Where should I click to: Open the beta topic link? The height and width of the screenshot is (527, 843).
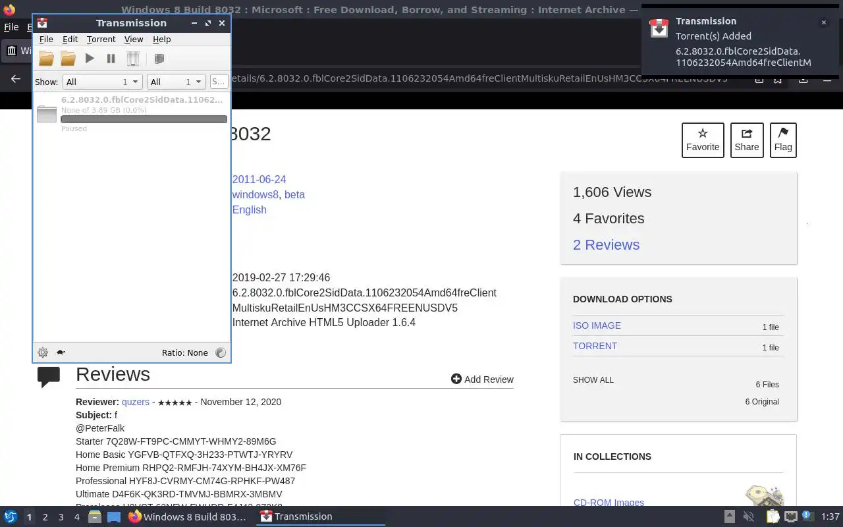(x=294, y=194)
